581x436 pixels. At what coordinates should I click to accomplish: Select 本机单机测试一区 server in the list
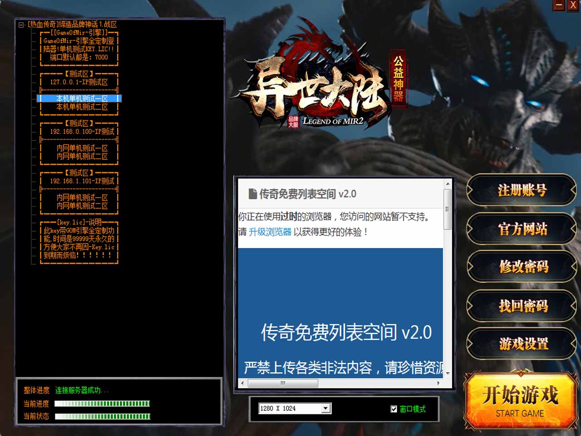tap(82, 99)
